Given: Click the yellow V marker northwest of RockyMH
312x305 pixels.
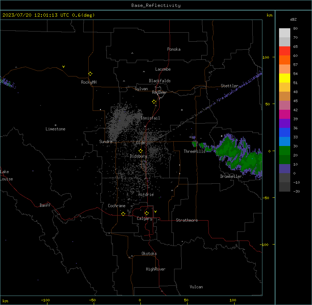Looking at the screenshot, I should pyautogui.click(x=63, y=67).
